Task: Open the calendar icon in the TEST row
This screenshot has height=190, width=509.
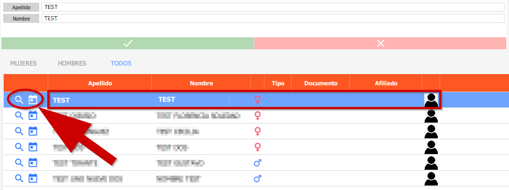Action: pyautogui.click(x=32, y=100)
